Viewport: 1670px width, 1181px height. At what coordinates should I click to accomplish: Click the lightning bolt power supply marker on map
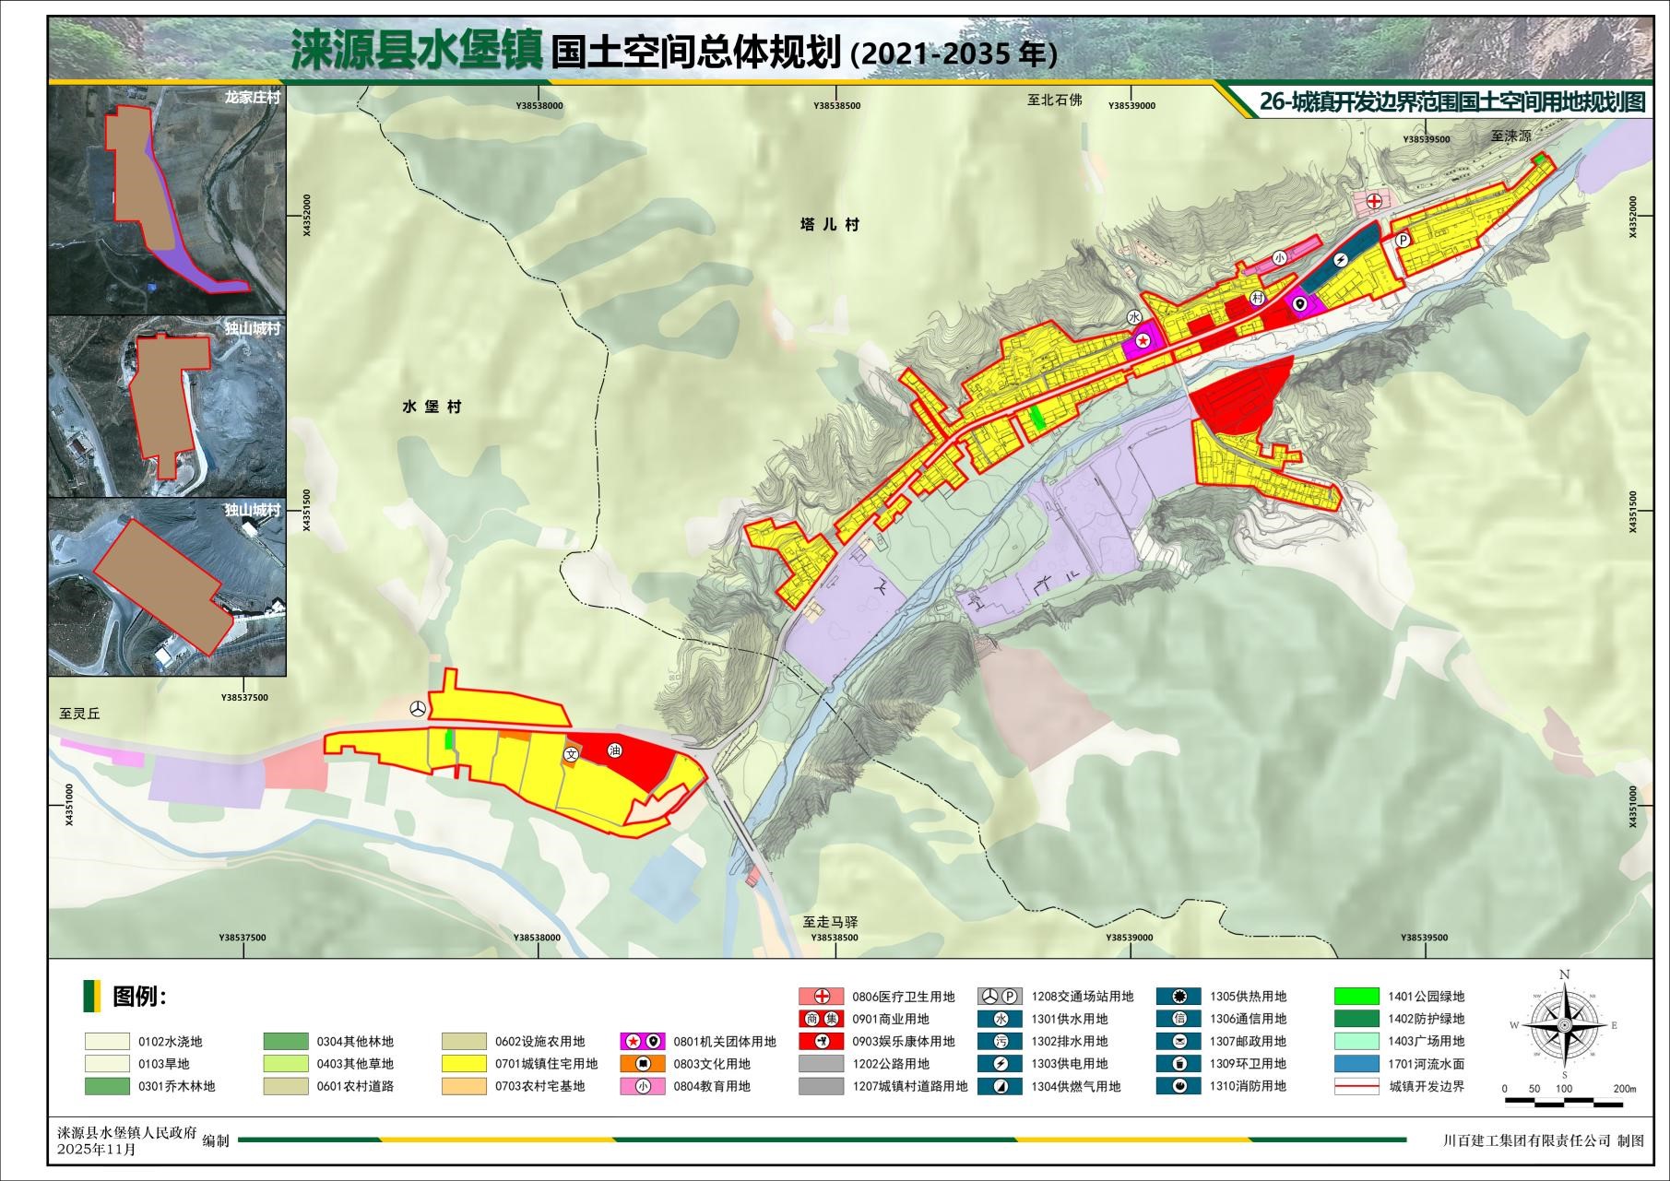point(1343,260)
